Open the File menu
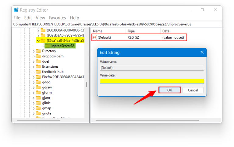The width and height of the screenshot is (234, 147). (x=17, y=18)
